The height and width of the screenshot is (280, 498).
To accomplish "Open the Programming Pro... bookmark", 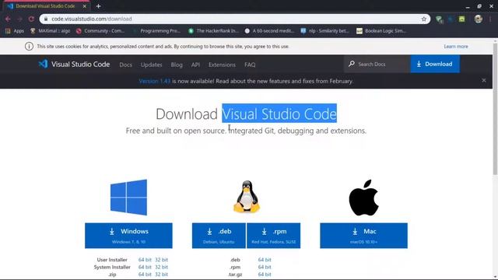I will (x=156, y=31).
